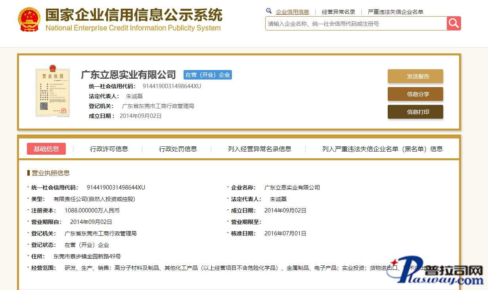Choose the 严重违法失信企业名单 search category
The image size is (488, 290).
395,12
